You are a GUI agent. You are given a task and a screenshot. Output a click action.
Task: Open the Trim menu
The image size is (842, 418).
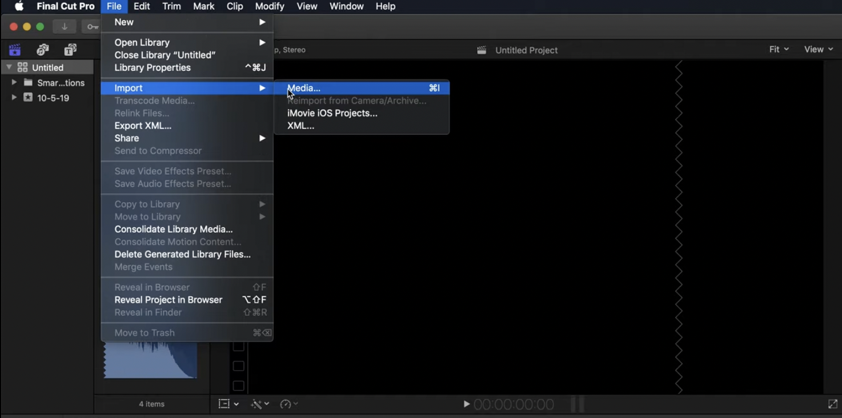(171, 6)
